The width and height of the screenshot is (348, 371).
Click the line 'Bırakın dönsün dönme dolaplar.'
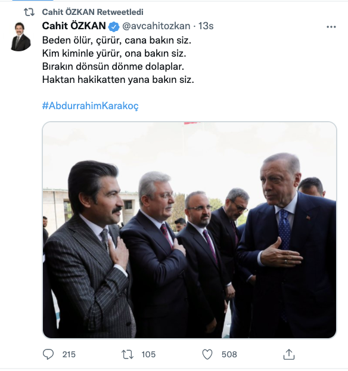tap(113, 66)
